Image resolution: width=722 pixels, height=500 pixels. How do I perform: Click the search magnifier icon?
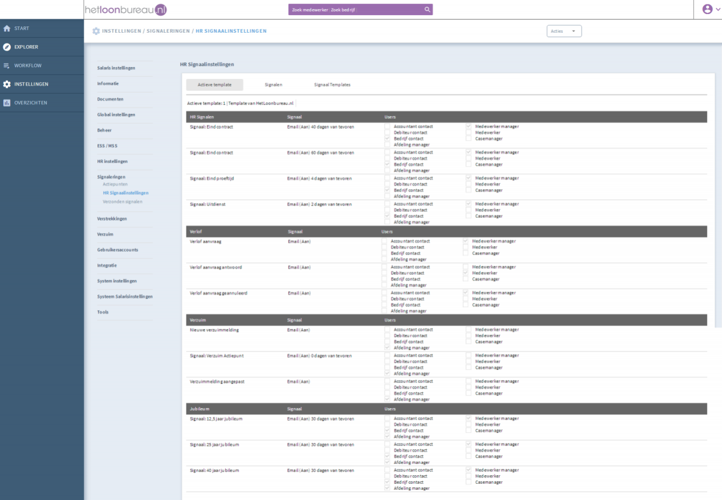tap(428, 10)
